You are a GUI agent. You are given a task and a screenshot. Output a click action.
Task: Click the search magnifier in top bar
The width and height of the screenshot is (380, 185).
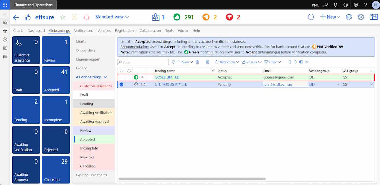(x=326, y=5)
